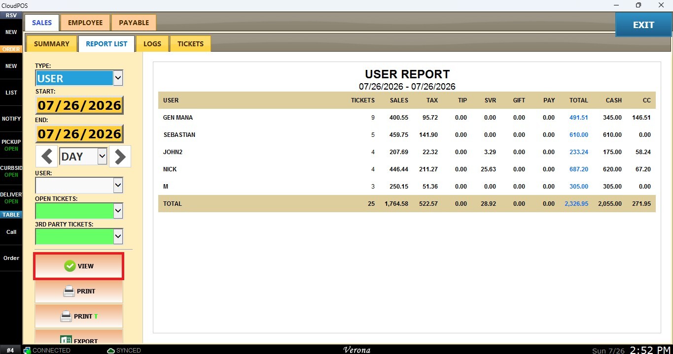This screenshot has width=673, height=354.
Task: Click NEW under RSV in sidebar
Action: [x=11, y=32]
